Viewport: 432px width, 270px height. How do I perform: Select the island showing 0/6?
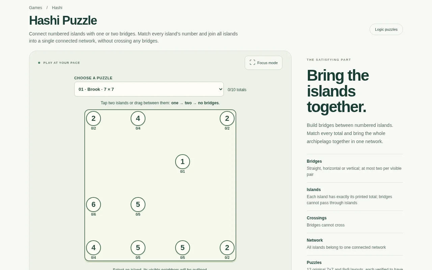[x=93, y=205]
